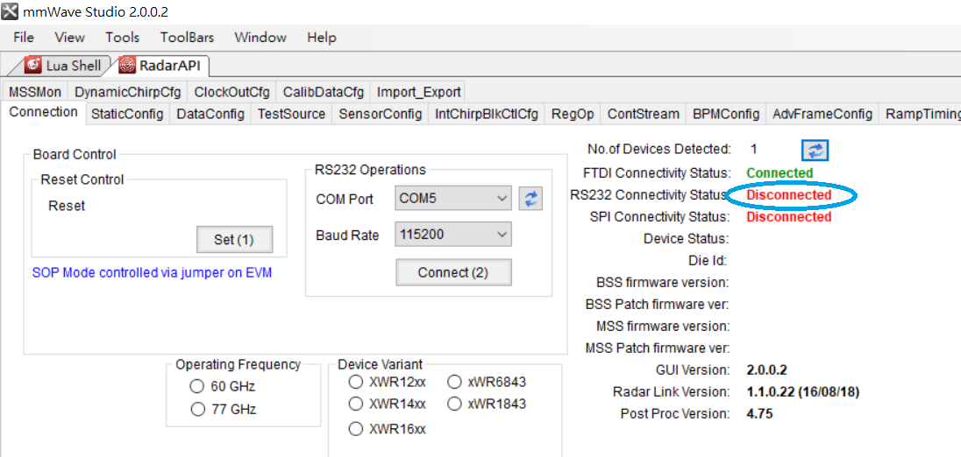Open the MSSMon tab
Screen dimensions: 961x457
click(x=35, y=93)
